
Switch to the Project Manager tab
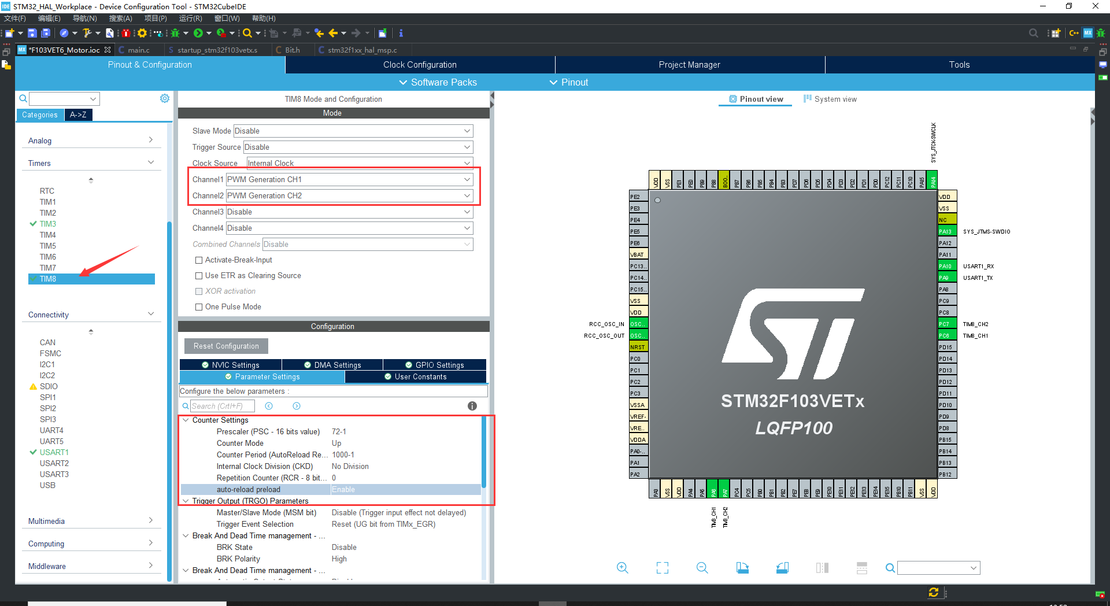coord(690,65)
